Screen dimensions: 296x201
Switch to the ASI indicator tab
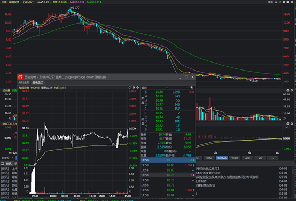pyautogui.click(x=247, y=158)
